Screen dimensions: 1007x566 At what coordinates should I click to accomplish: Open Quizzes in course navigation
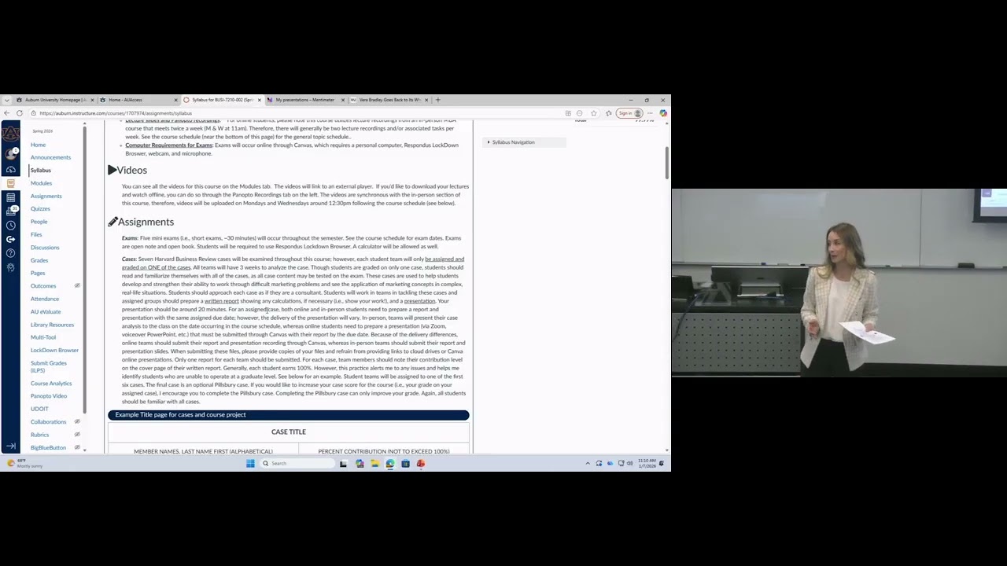tap(40, 208)
